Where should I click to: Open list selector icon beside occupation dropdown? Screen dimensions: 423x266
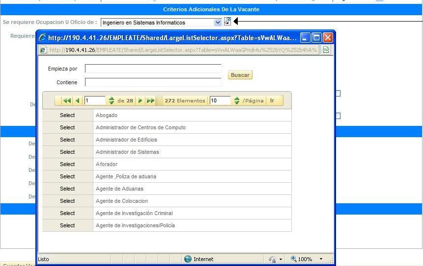pos(227,21)
